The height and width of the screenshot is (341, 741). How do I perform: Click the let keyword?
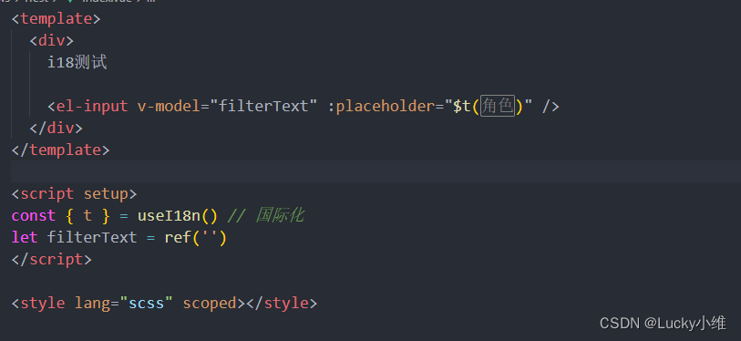25,237
